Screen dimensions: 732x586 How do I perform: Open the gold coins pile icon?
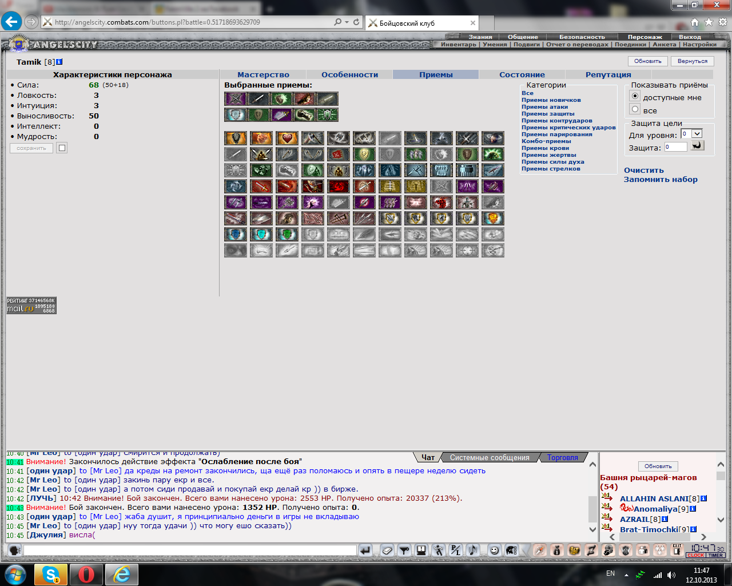574,551
